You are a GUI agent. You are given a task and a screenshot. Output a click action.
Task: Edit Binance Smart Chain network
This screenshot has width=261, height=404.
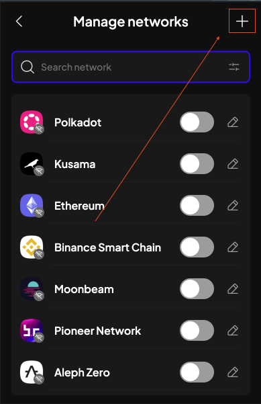pyautogui.click(x=233, y=247)
